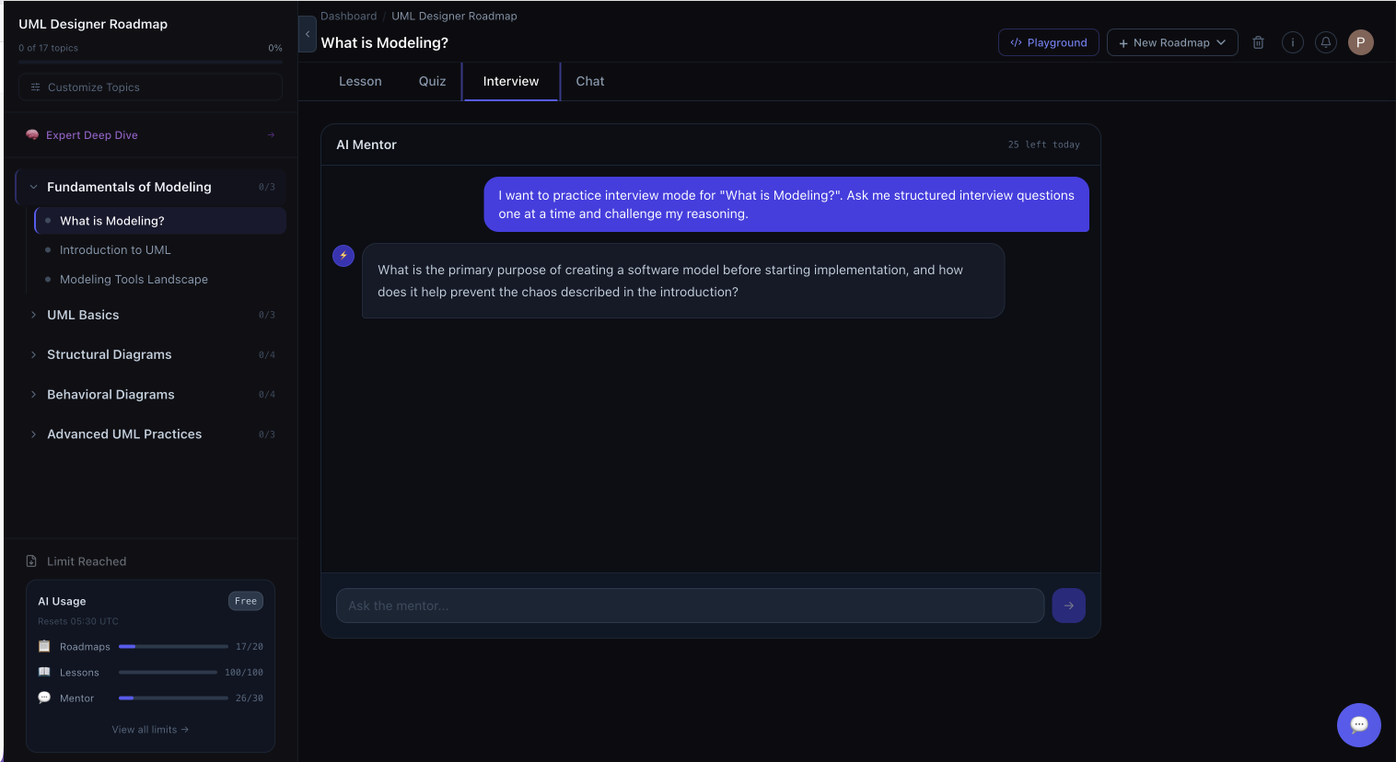Click the sliders icon in Customize Topics

36,87
